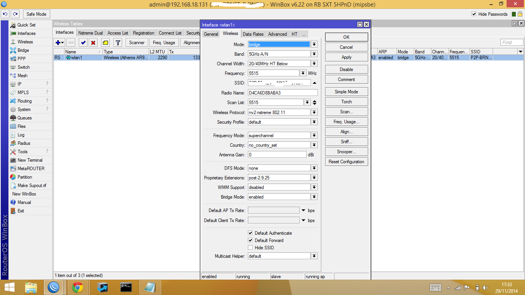Open the Frequency dropdown

pos(303,73)
